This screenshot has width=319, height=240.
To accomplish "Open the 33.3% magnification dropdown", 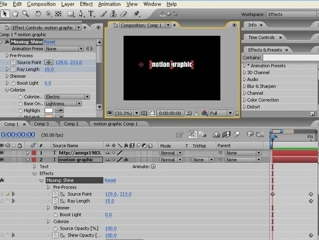I will (126, 113).
